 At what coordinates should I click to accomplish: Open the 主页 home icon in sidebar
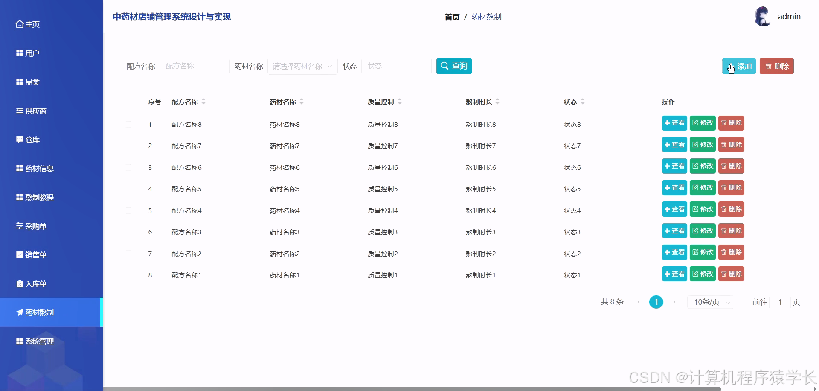pos(19,24)
